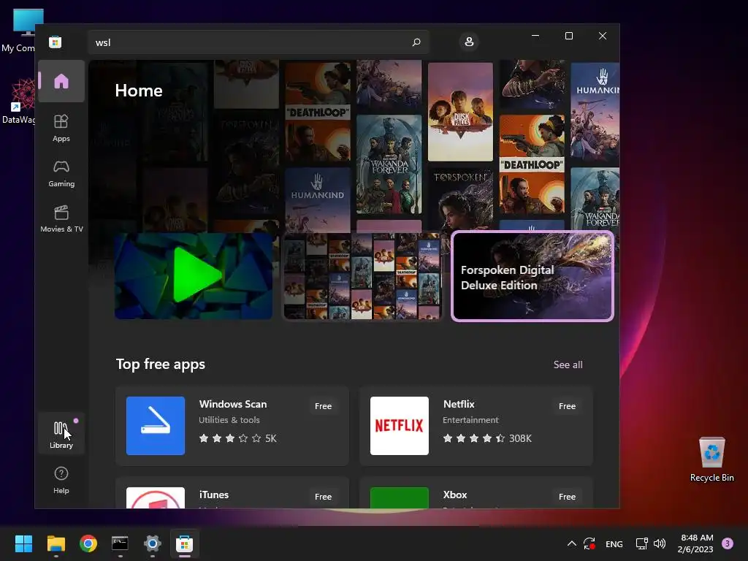Screen dimensions: 748x561
Task: Click the search box containing wsl
Action: 258,42
